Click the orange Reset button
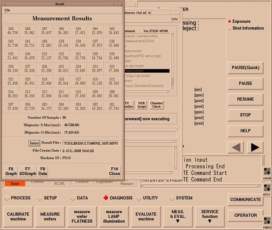The image size is (272, 230). (x=15, y=183)
